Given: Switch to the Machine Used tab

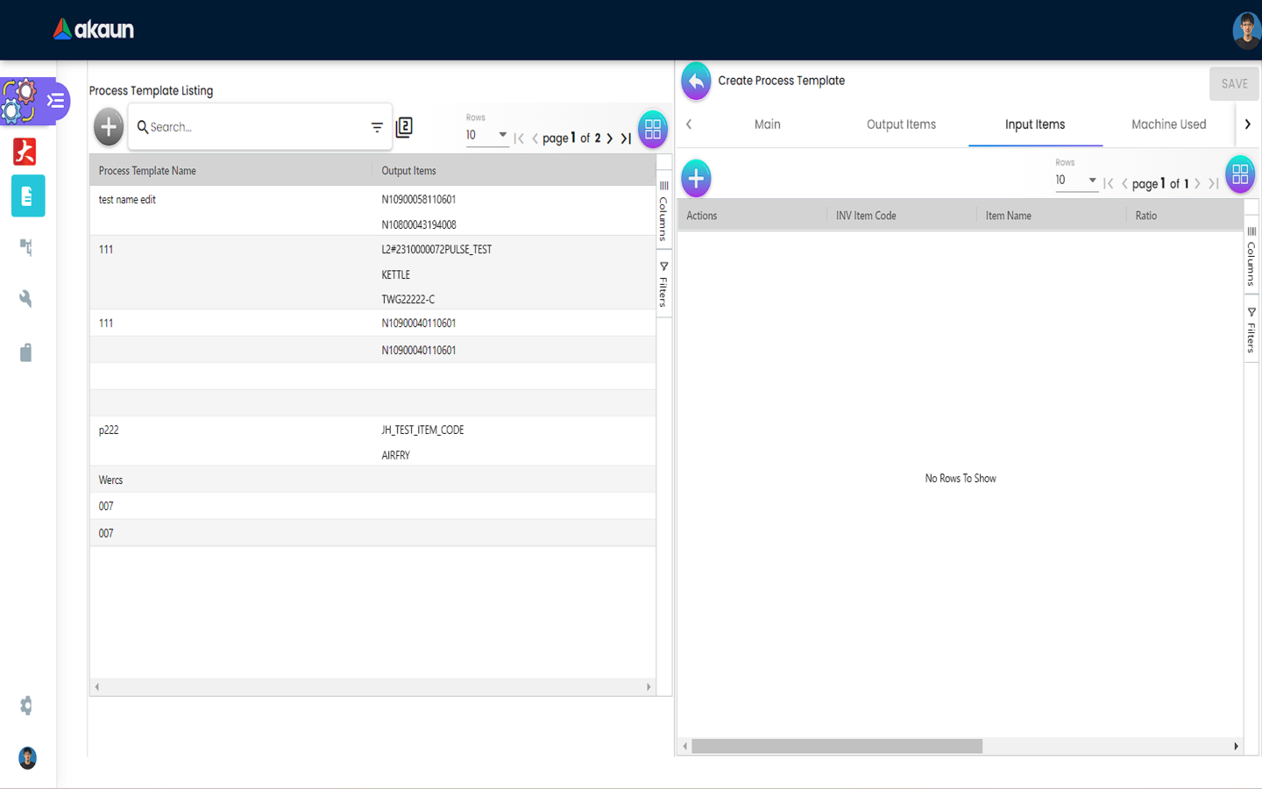Looking at the screenshot, I should click(1168, 124).
